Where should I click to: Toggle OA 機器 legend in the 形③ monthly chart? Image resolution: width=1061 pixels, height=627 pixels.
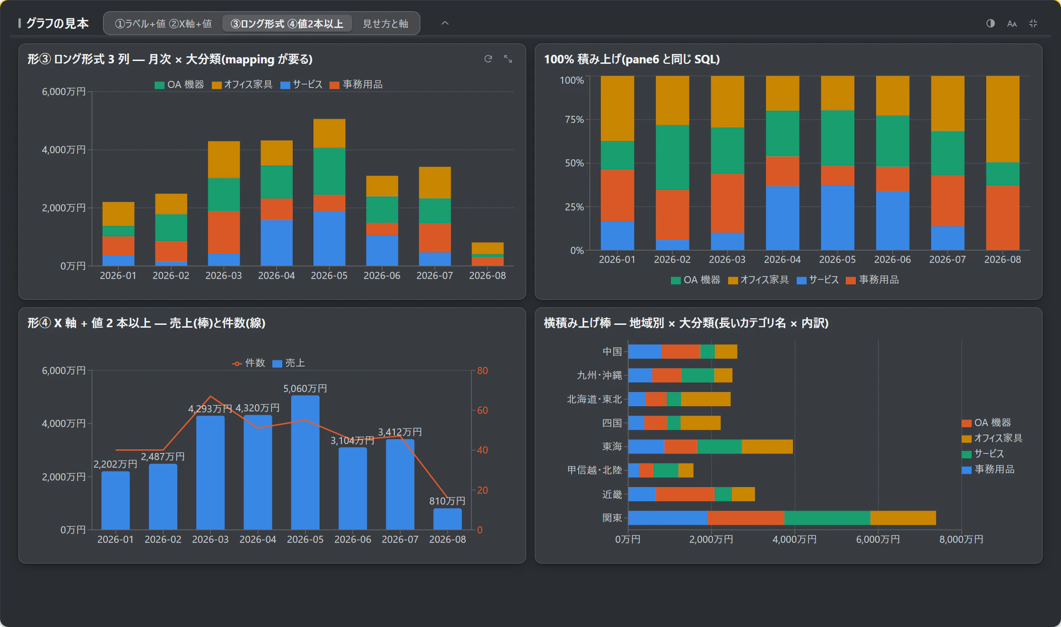[x=180, y=85]
